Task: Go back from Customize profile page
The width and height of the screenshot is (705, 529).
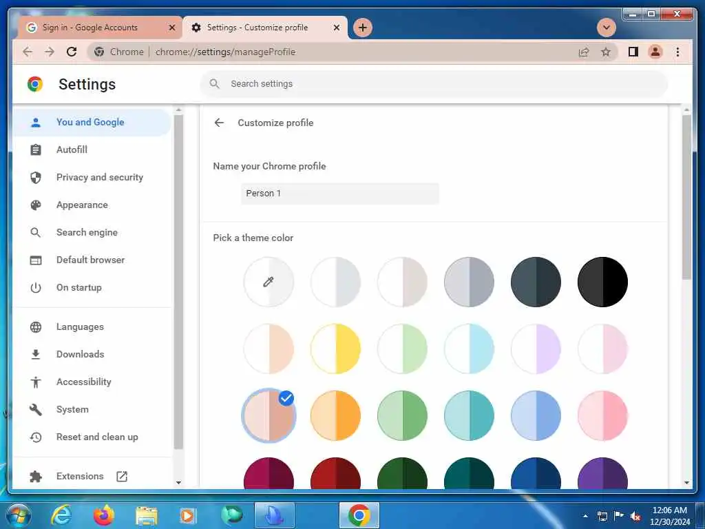Action: [219, 123]
